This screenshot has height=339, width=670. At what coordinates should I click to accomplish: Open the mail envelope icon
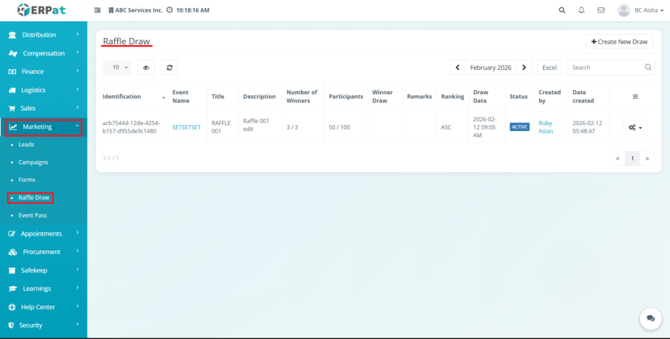point(601,10)
